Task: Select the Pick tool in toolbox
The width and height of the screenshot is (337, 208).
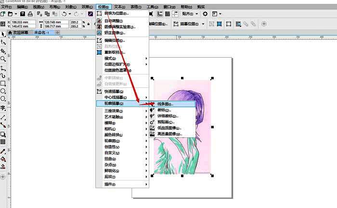Action: 3,34
